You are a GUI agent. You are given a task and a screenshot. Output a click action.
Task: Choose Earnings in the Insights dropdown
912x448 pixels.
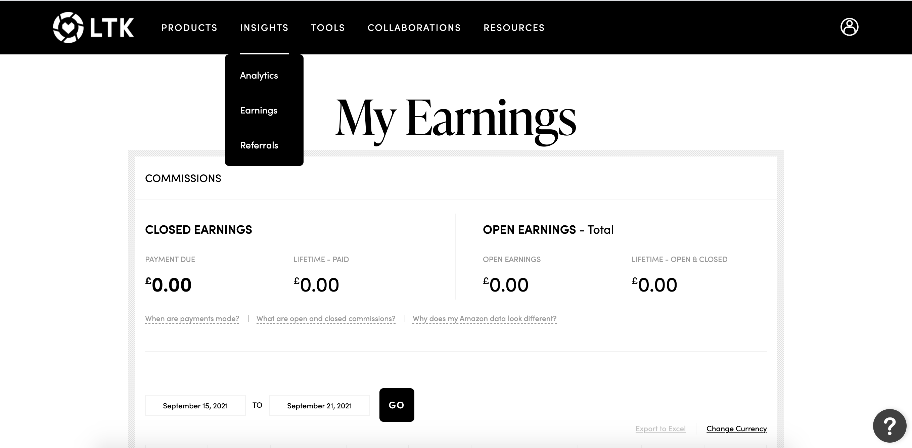pyautogui.click(x=259, y=110)
